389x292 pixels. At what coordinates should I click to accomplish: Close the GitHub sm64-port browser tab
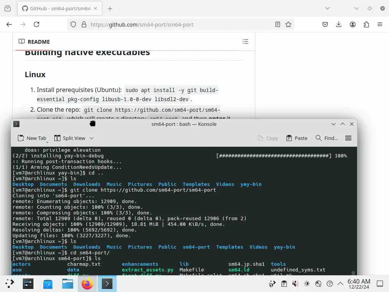point(95,8)
